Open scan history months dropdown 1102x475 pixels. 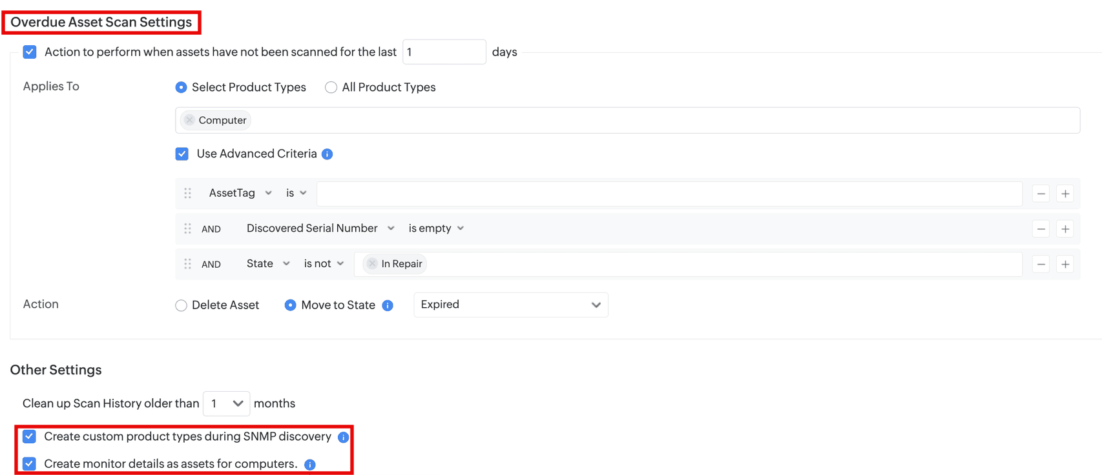(x=226, y=403)
